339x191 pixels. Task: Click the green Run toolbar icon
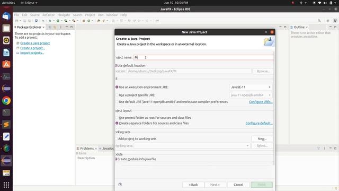click(58, 21)
